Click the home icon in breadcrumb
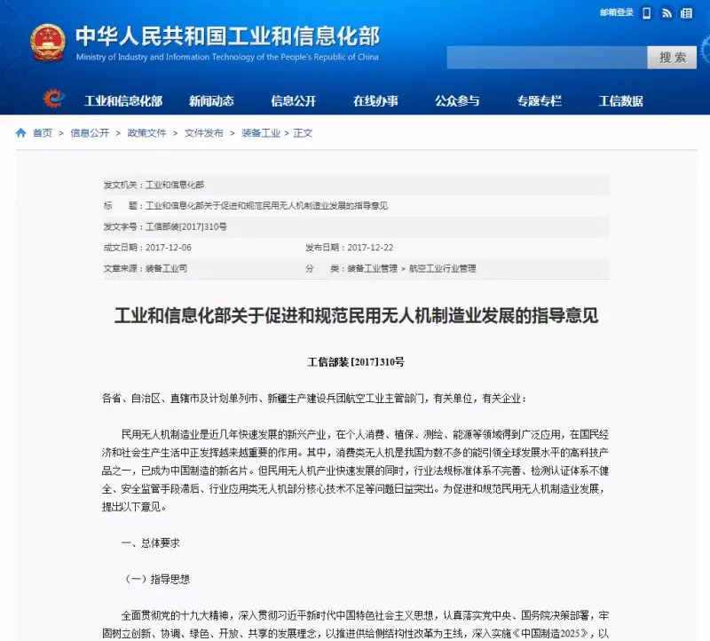710x641 pixels. (x=20, y=133)
